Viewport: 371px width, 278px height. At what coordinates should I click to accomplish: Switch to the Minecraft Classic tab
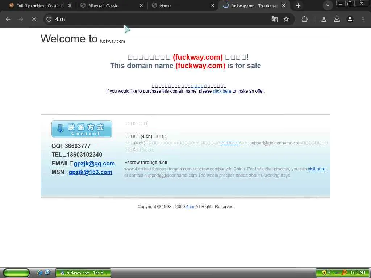[x=111, y=5]
